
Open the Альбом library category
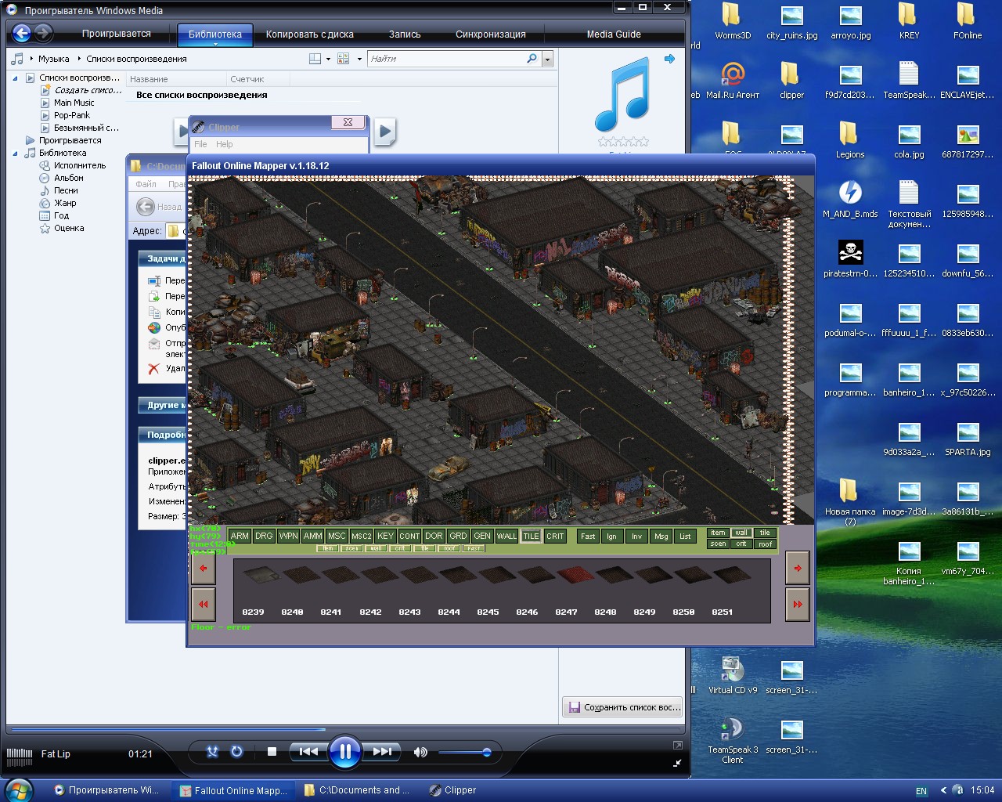pyautogui.click(x=69, y=178)
